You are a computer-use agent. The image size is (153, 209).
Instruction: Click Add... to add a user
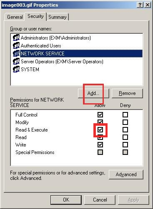coord(93,93)
